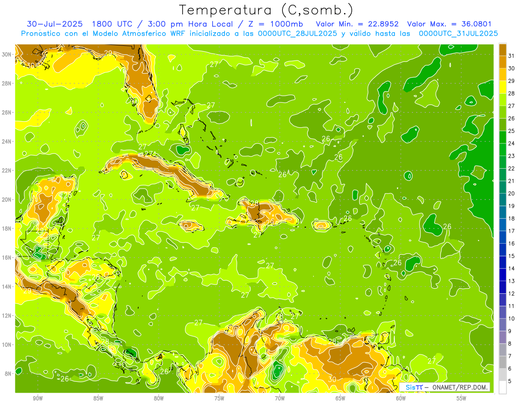Click the white bottom color scale segment

tap(503, 387)
